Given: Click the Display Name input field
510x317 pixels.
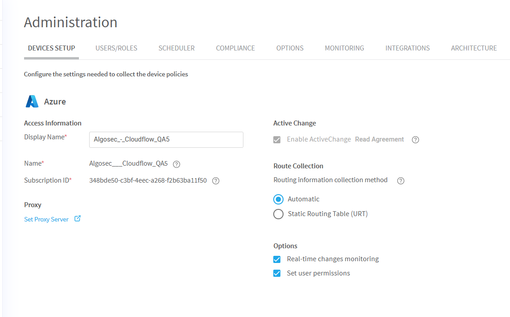Looking at the screenshot, I should click(x=166, y=140).
